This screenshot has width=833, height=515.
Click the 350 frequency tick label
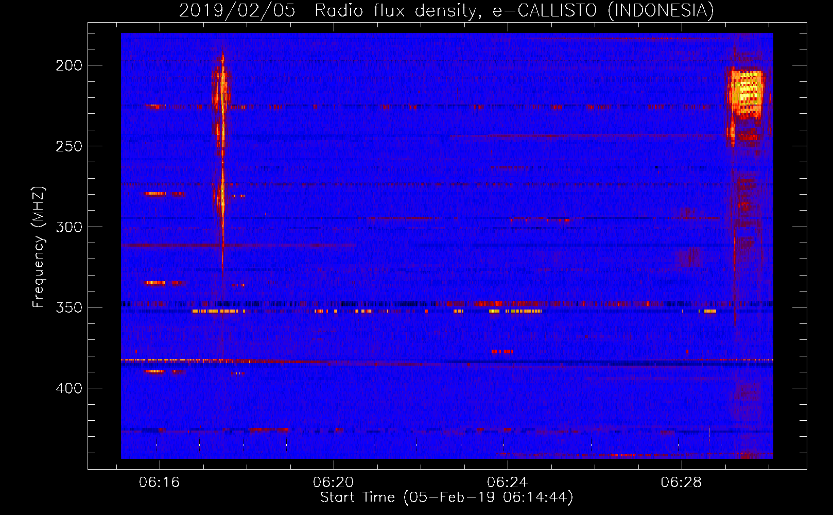coord(69,307)
